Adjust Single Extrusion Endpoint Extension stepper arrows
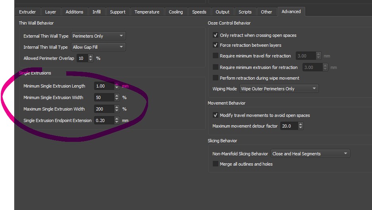Image resolution: width=372 pixels, height=210 pixels. click(117, 120)
